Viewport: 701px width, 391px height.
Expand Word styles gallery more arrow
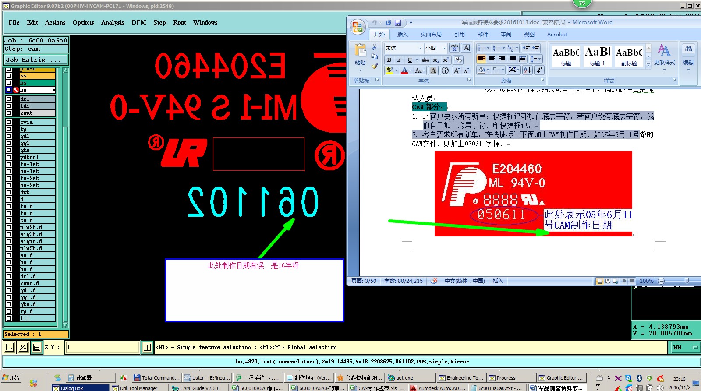648,64
